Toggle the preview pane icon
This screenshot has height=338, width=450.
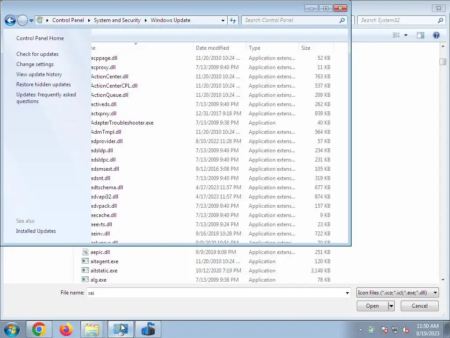[x=421, y=35]
